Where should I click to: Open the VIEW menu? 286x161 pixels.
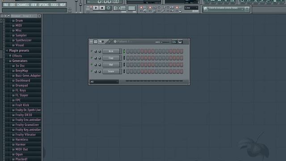34,5
